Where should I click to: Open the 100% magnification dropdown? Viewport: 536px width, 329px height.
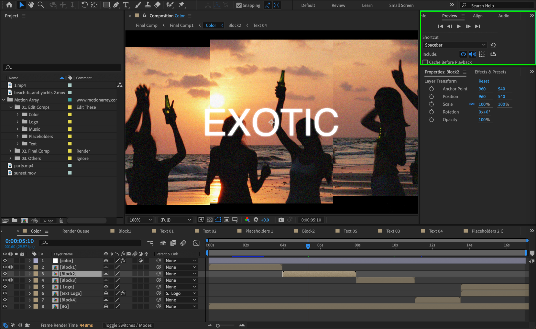click(x=141, y=220)
